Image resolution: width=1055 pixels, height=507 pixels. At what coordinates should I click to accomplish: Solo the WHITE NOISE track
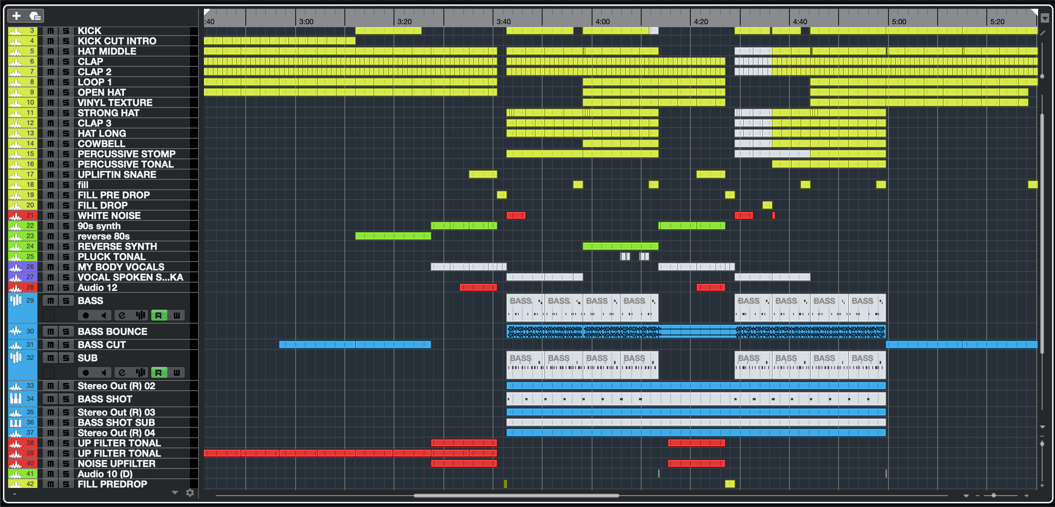click(x=66, y=215)
